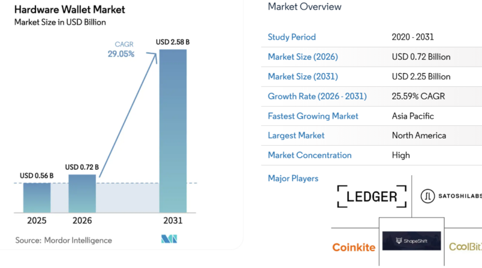Viewport: 482px width, 268px height.
Task: Click the Mordor Intelligence logo mark
Action: (x=169, y=240)
